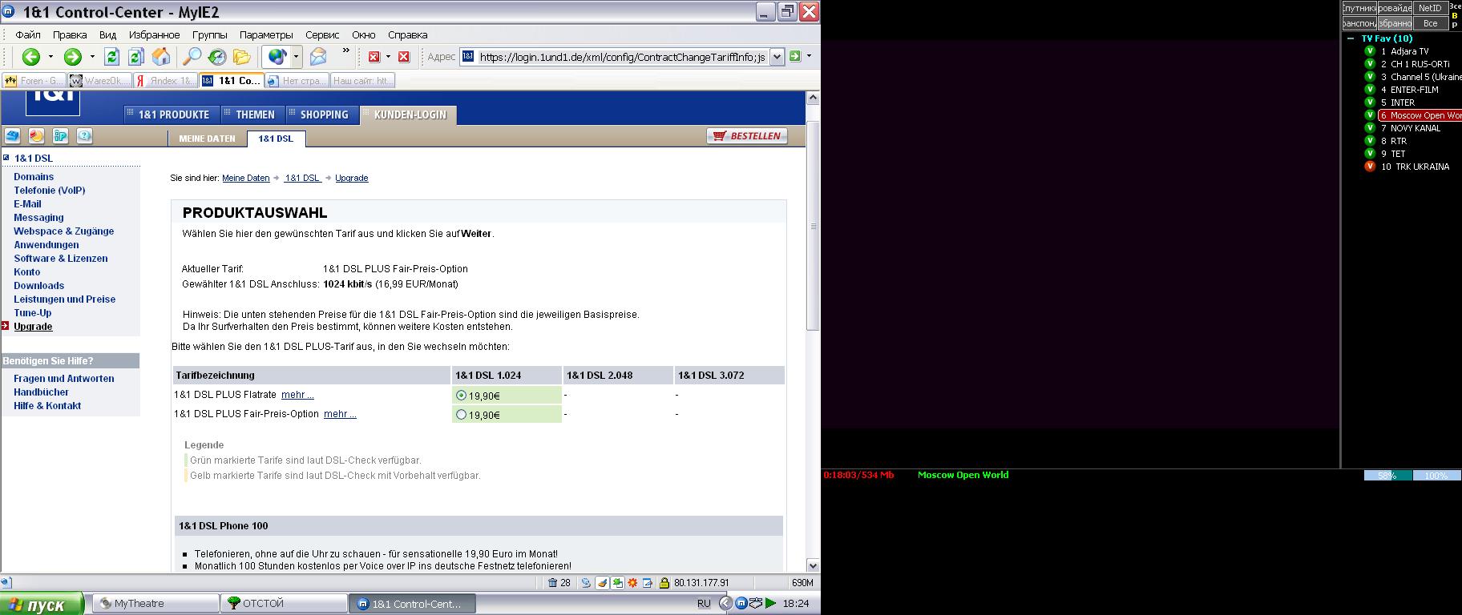Screen dimensions: 1462x615
Task: Click the 58% level bar in TV player
Action: click(1387, 476)
